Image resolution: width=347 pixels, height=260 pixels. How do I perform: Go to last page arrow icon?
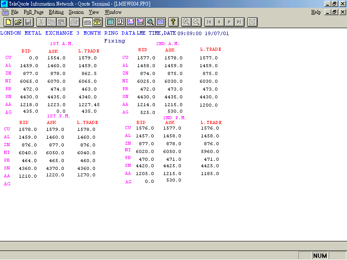click(x=239, y=22)
